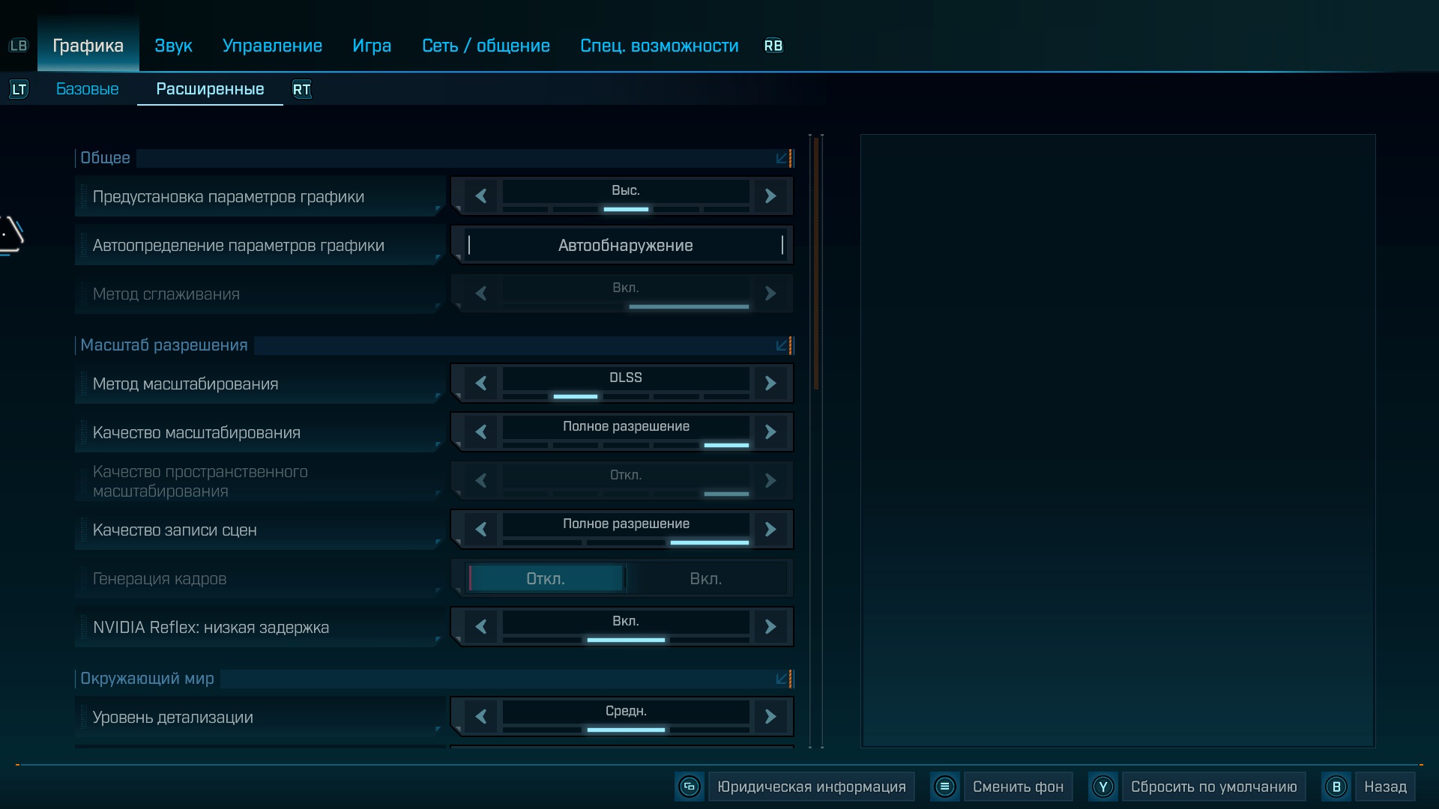
Task: Click the legal information controller icon
Action: pos(689,787)
